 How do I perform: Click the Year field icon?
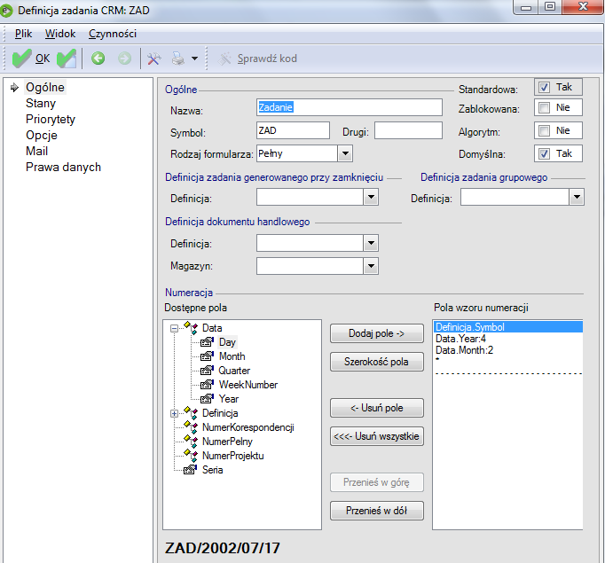coord(208,399)
